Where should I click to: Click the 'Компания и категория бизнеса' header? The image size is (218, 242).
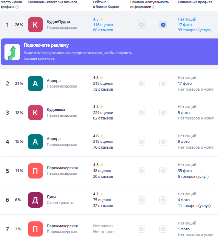pos(52,2)
